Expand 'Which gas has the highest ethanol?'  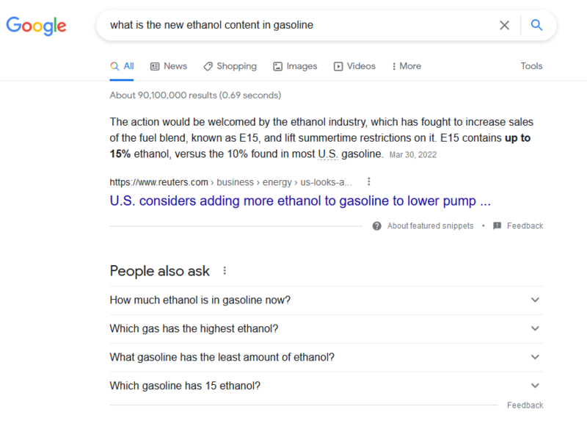pyautogui.click(x=535, y=328)
